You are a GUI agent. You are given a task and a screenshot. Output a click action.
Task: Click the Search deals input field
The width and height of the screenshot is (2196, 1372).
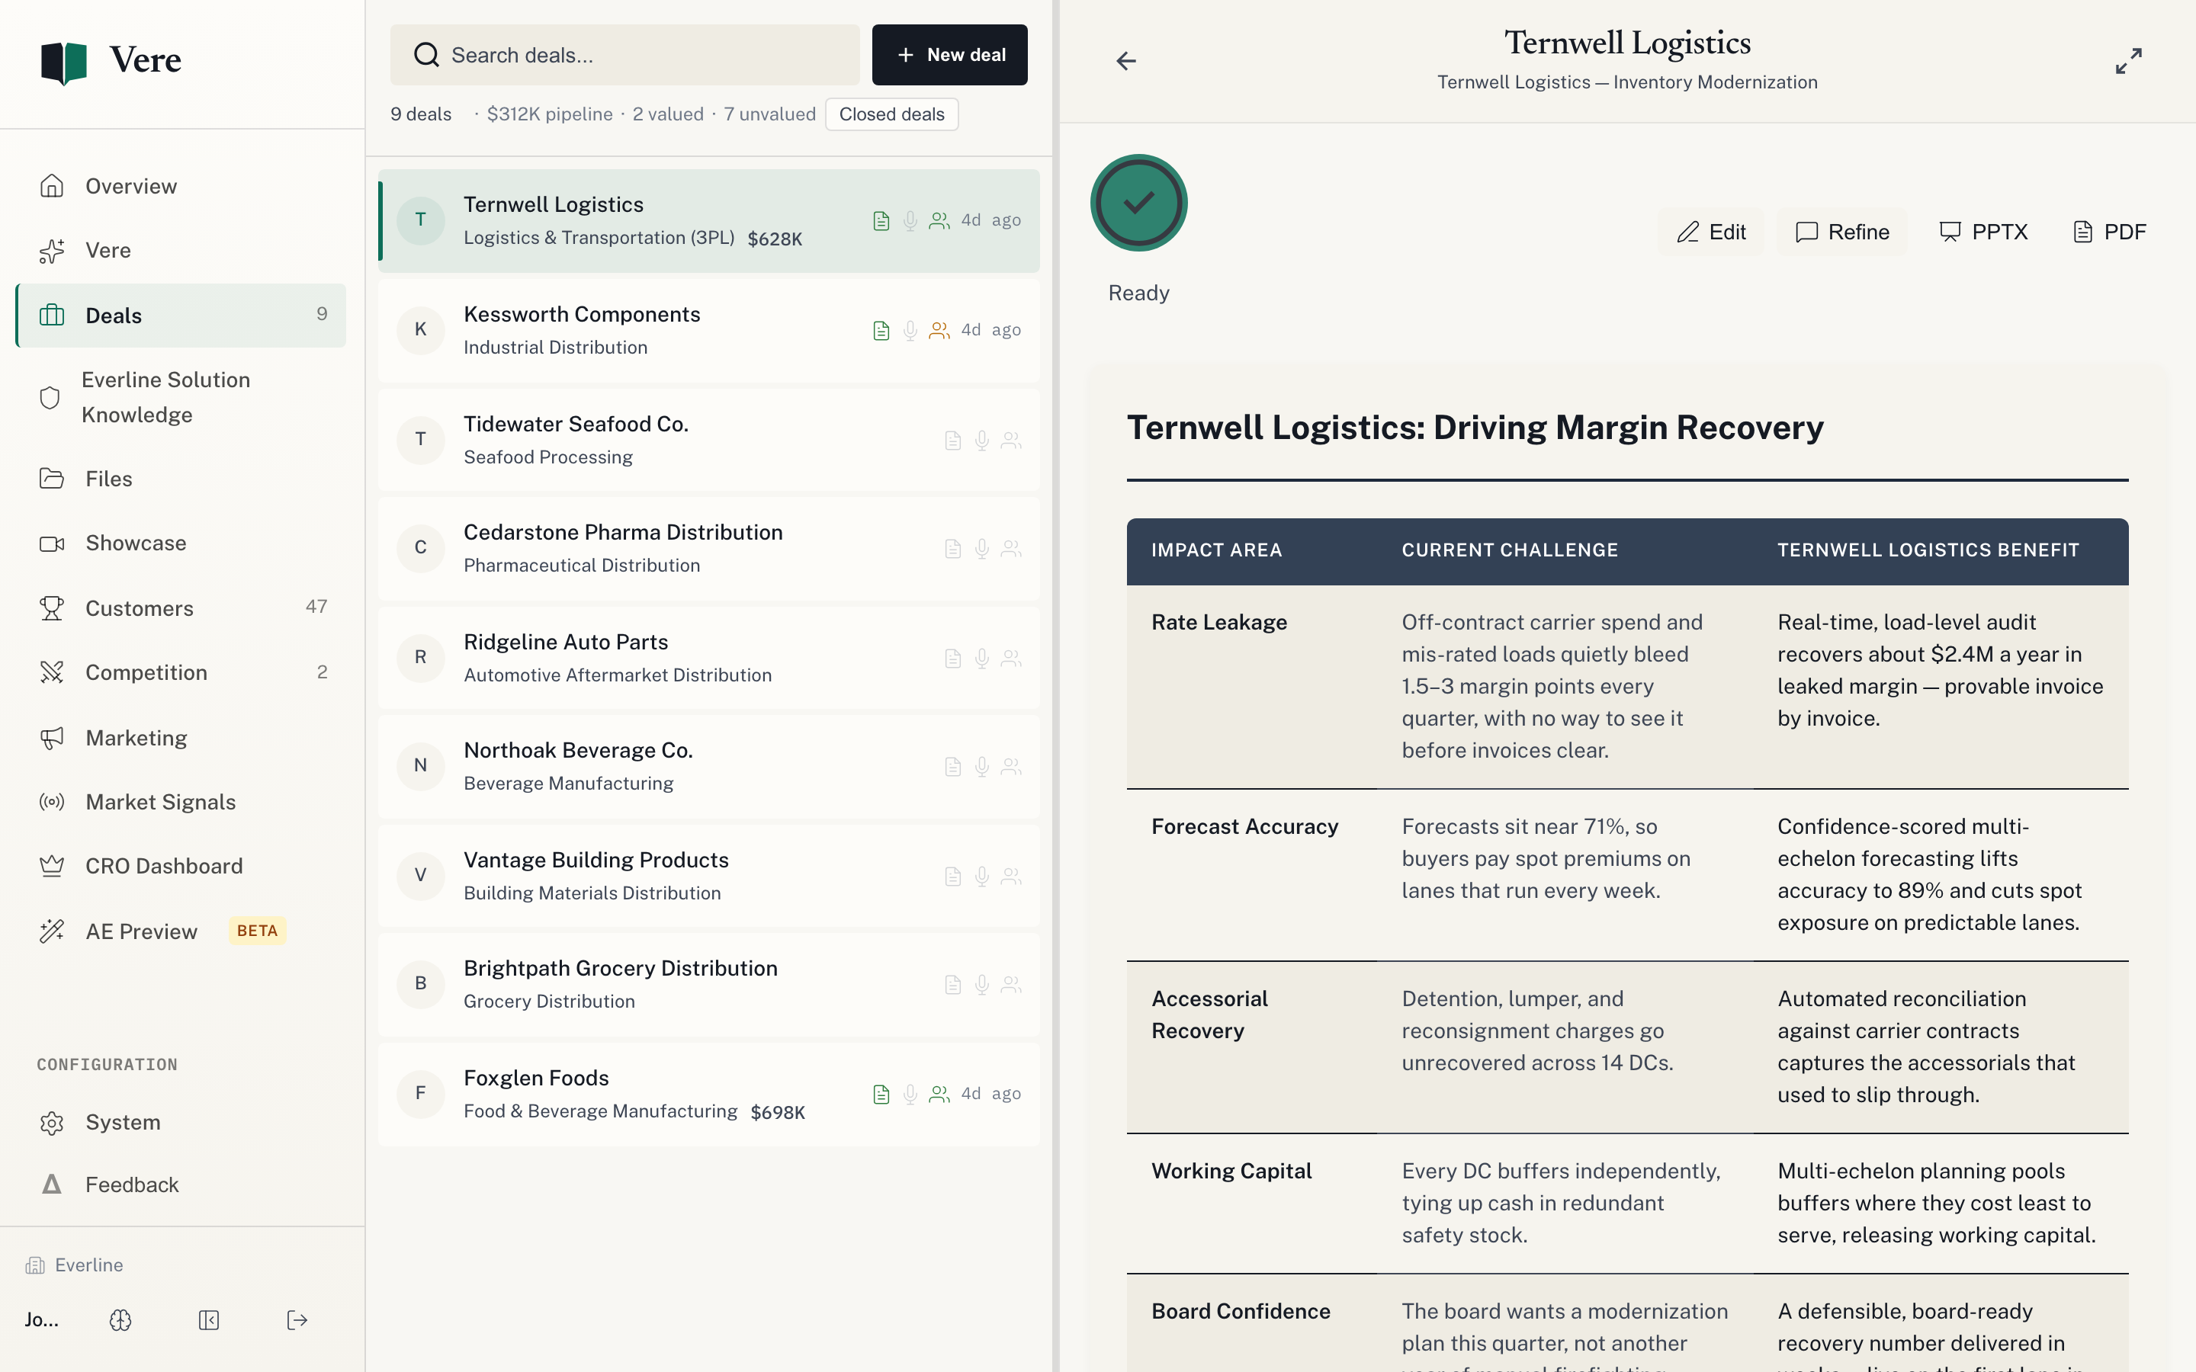[x=625, y=54]
